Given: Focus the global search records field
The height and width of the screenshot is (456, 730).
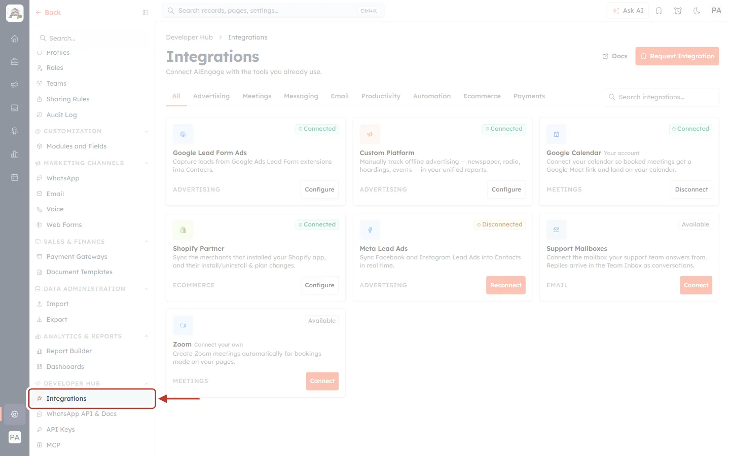Looking at the screenshot, I should click(x=274, y=11).
